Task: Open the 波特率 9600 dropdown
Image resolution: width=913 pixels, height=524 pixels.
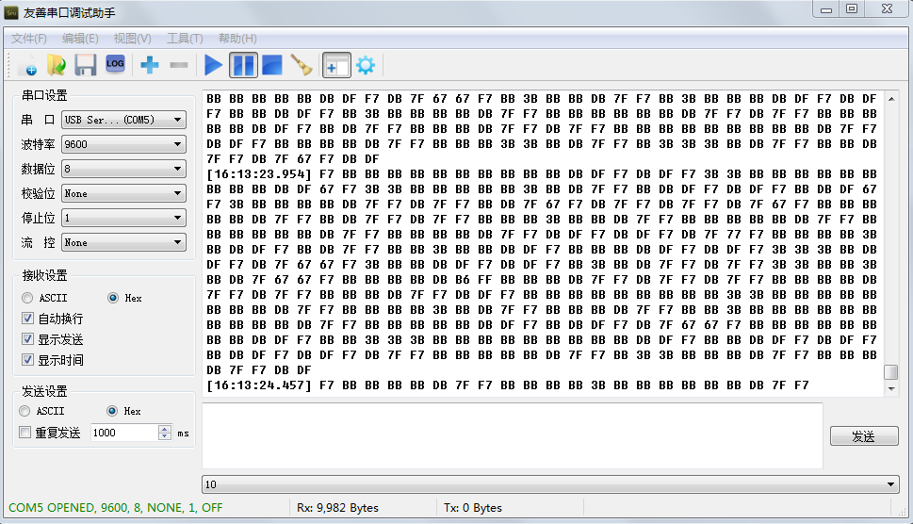Action: 123,144
